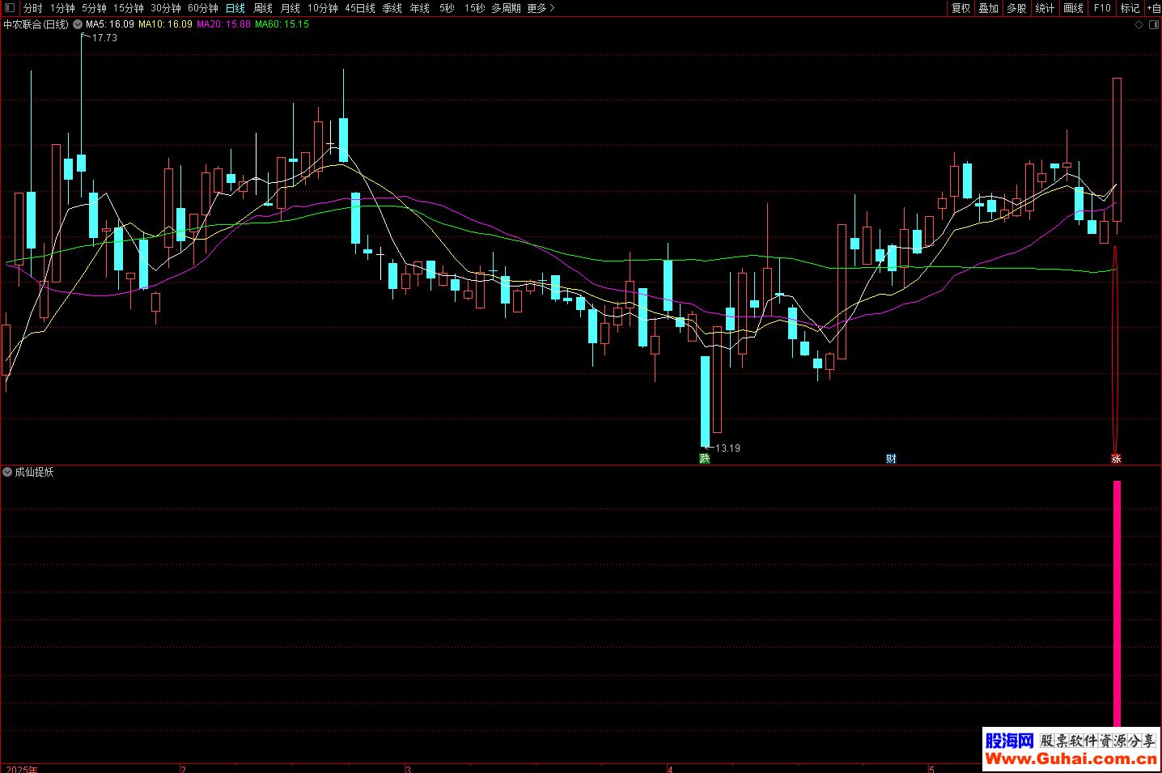The width and height of the screenshot is (1162, 773).
Task: Select the 5分钟 period tab
Action: [x=94, y=8]
